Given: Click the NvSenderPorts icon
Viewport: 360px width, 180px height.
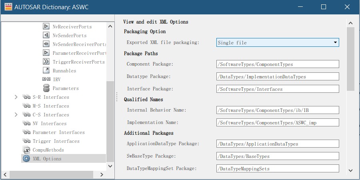Looking at the screenshot, I should tap(46, 36).
